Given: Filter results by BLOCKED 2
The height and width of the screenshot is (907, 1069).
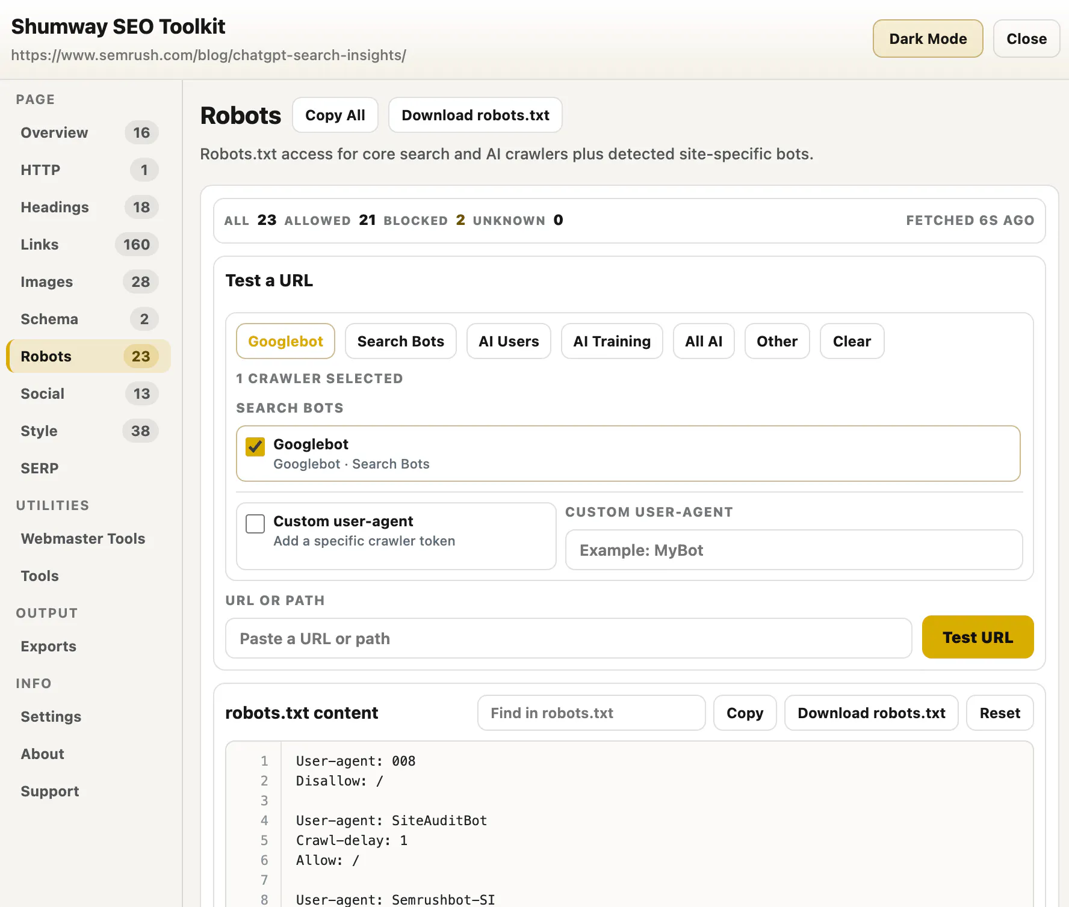Looking at the screenshot, I should pos(424,220).
